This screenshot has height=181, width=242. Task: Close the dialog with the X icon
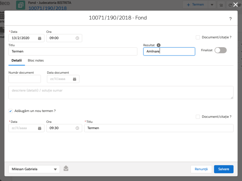235,5
